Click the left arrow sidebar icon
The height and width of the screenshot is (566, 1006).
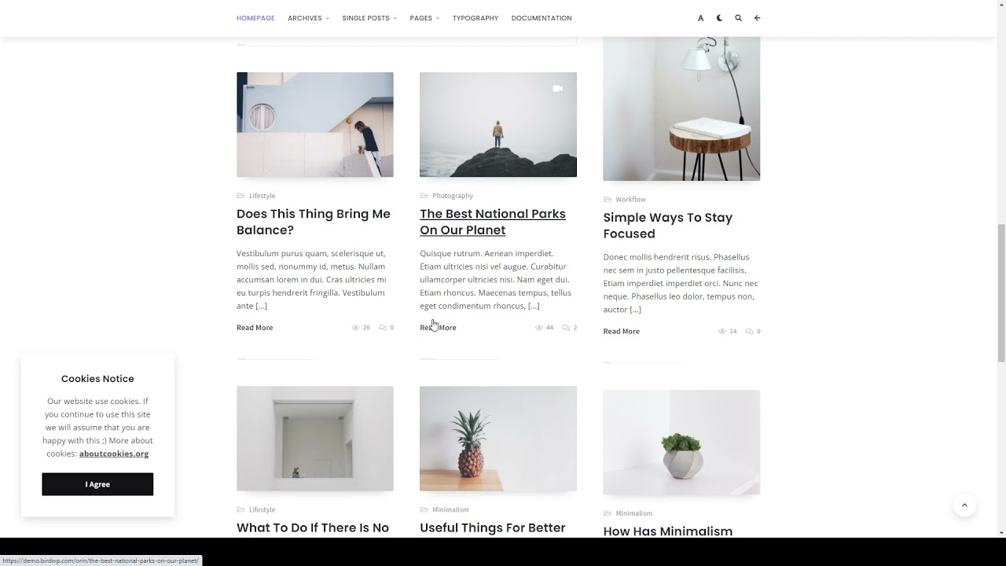757,18
